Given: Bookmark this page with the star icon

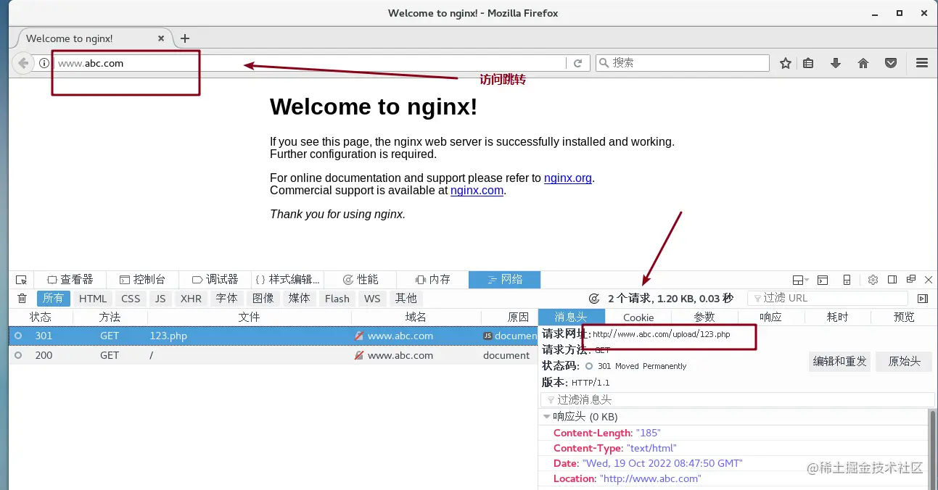Looking at the screenshot, I should (x=785, y=63).
